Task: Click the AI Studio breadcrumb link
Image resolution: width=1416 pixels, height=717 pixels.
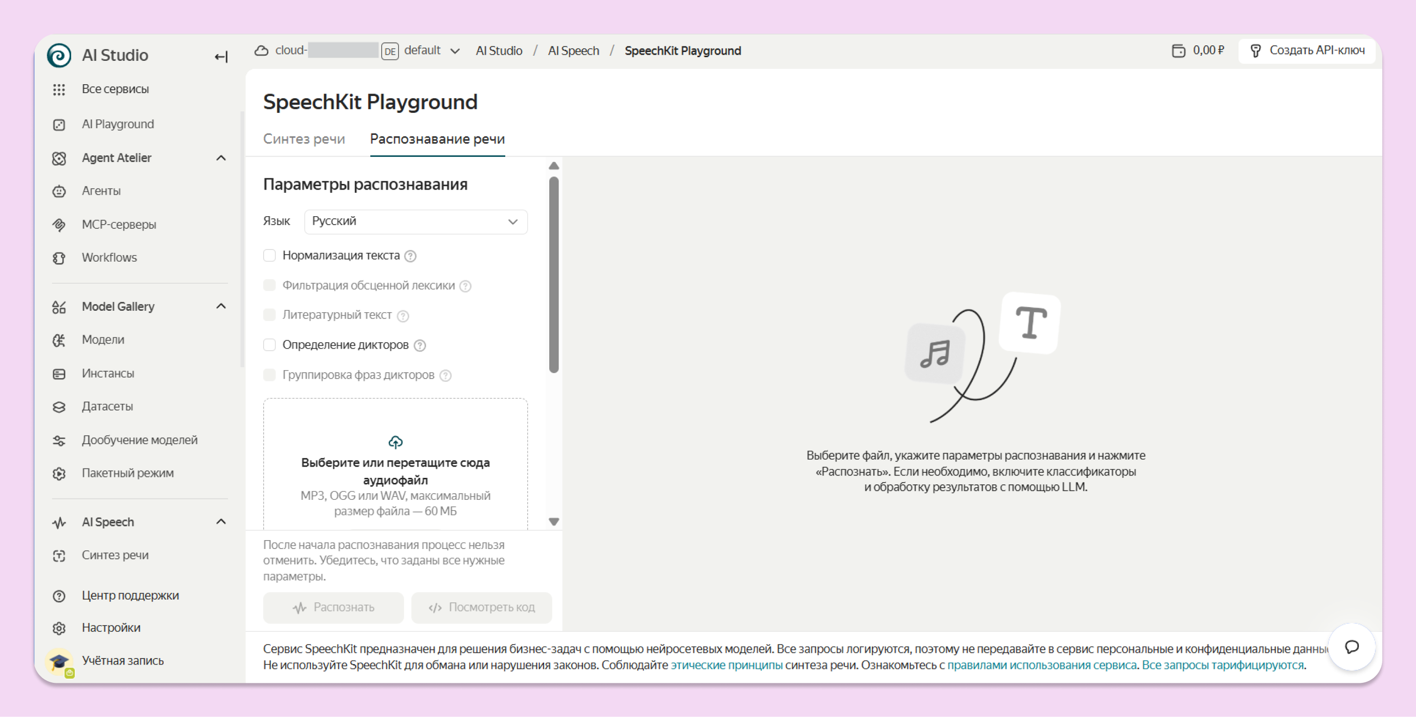Action: pyautogui.click(x=499, y=51)
